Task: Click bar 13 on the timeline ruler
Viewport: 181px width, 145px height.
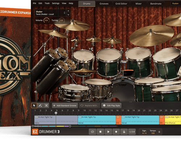Action: 101,111
